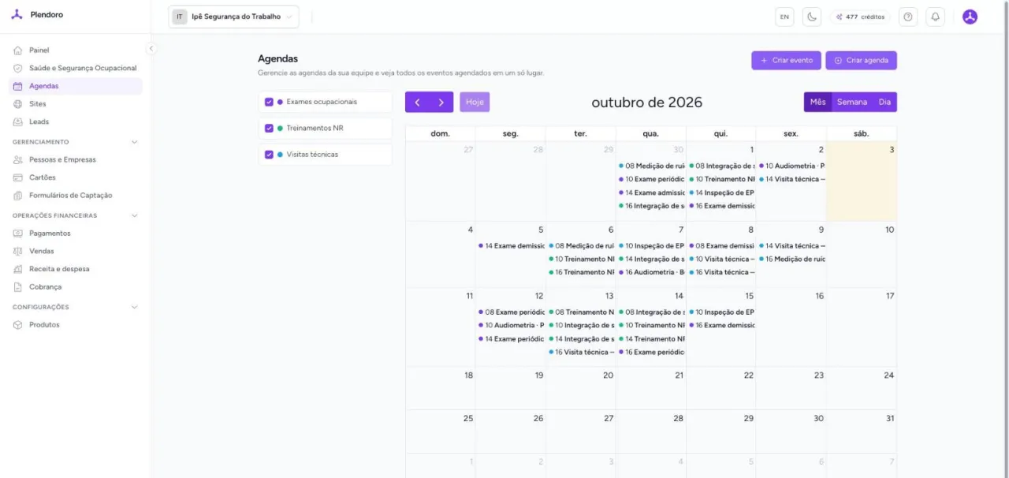
Task: Click the 477 créditos sparkle indicator
Action: (x=860, y=17)
